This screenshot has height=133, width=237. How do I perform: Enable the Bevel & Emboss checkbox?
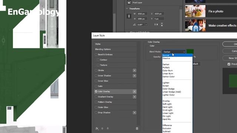point(96,54)
